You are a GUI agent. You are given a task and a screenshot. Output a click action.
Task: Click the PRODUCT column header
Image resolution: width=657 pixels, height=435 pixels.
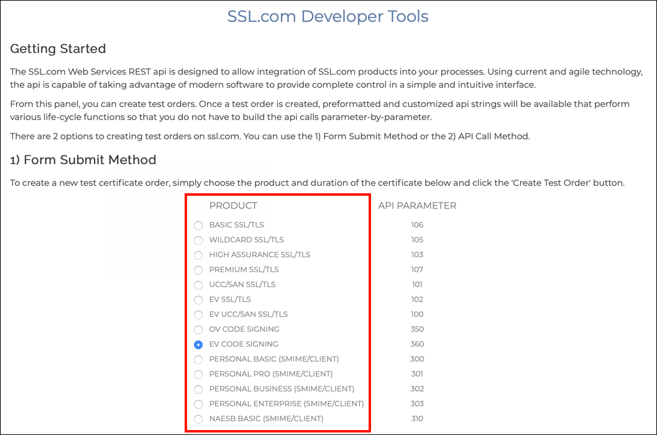pyautogui.click(x=233, y=206)
